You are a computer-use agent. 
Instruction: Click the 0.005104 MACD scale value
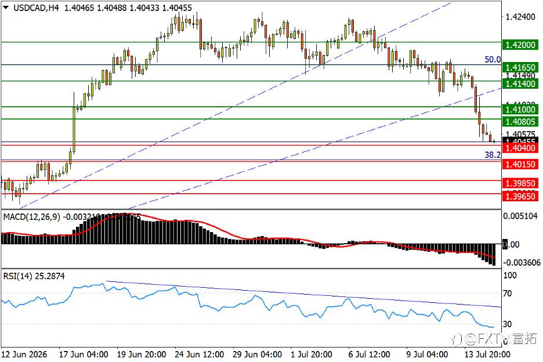click(520, 216)
